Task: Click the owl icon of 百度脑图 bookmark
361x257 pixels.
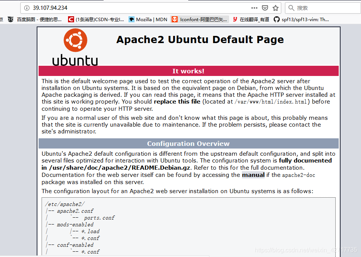Action: point(11,19)
